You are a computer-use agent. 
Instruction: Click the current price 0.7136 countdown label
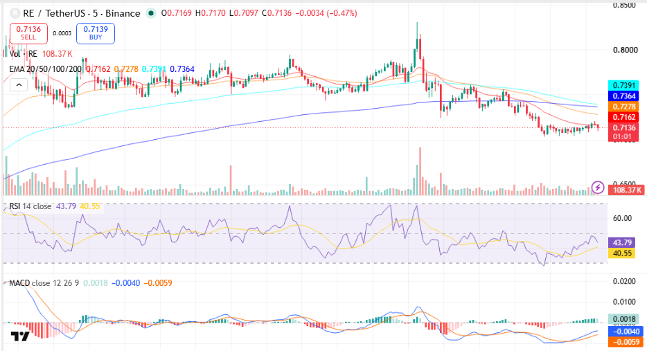[623, 132]
